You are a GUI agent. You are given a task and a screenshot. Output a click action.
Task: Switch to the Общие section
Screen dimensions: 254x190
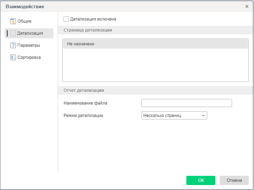coord(24,21)
